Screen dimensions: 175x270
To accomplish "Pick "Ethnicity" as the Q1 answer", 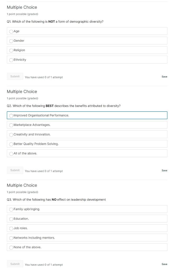I will tap(11, 60).
